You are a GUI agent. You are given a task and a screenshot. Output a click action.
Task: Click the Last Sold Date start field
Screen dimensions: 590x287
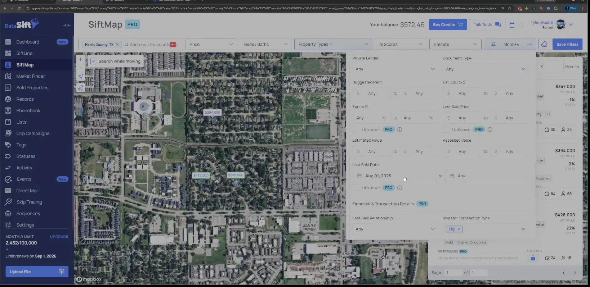click(x=394, y=176)
